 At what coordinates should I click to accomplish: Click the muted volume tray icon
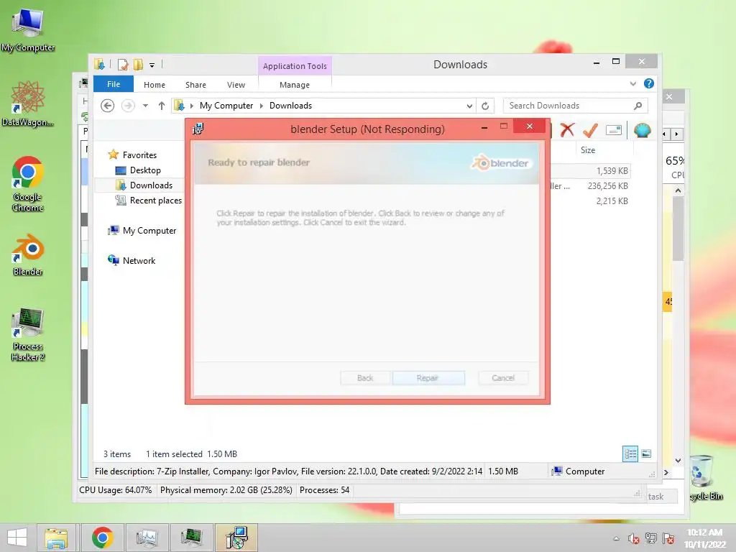633,538
